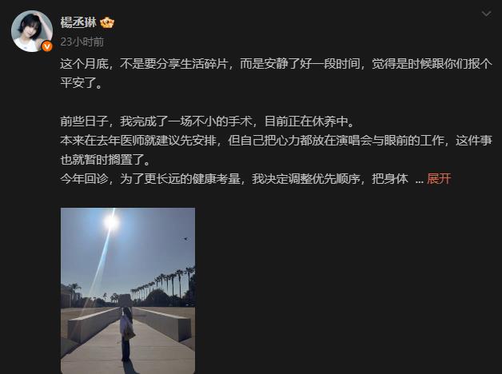Expand the full post with 展开
The image size is (502, 374).
tap(439, 178)
